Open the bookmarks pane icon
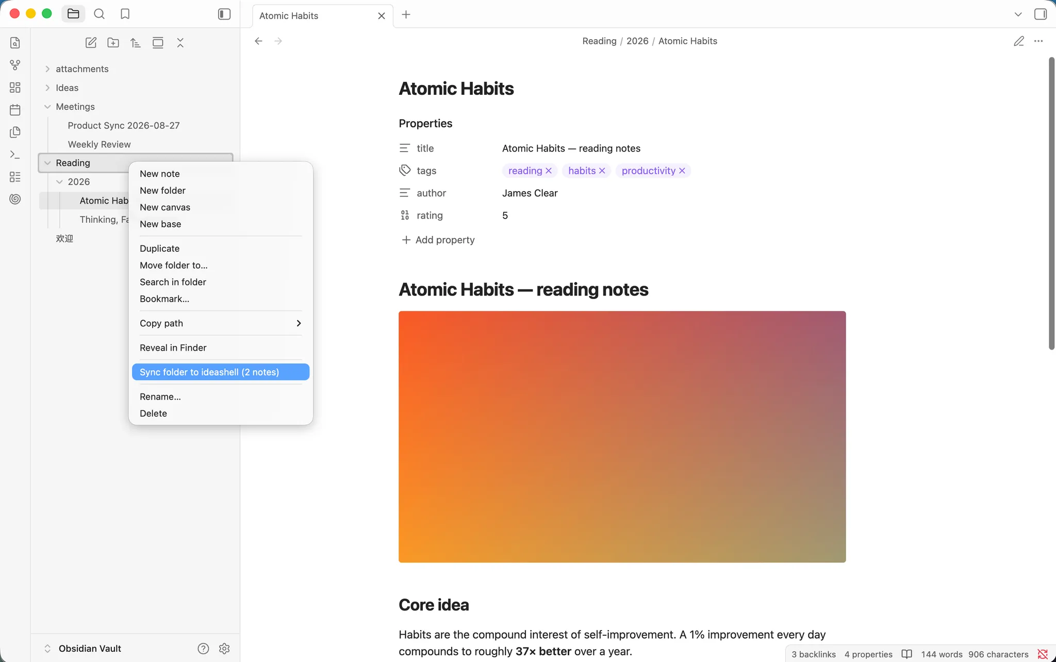This screenshot has width=1056, height=662. [x=125, y=14]
